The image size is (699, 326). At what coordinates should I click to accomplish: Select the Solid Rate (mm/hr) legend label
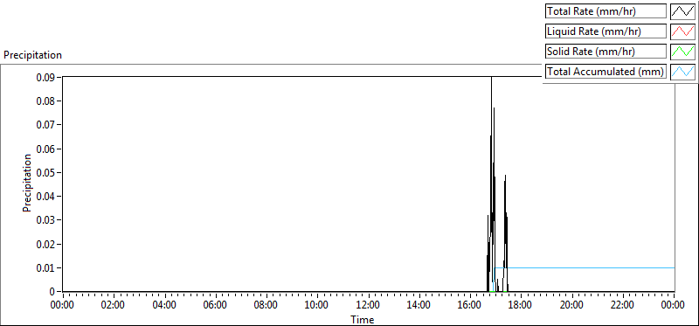[606, 52]
